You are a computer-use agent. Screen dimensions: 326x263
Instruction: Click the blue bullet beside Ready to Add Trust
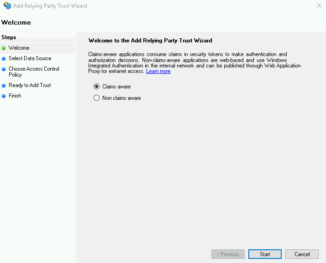click(4, 86)
